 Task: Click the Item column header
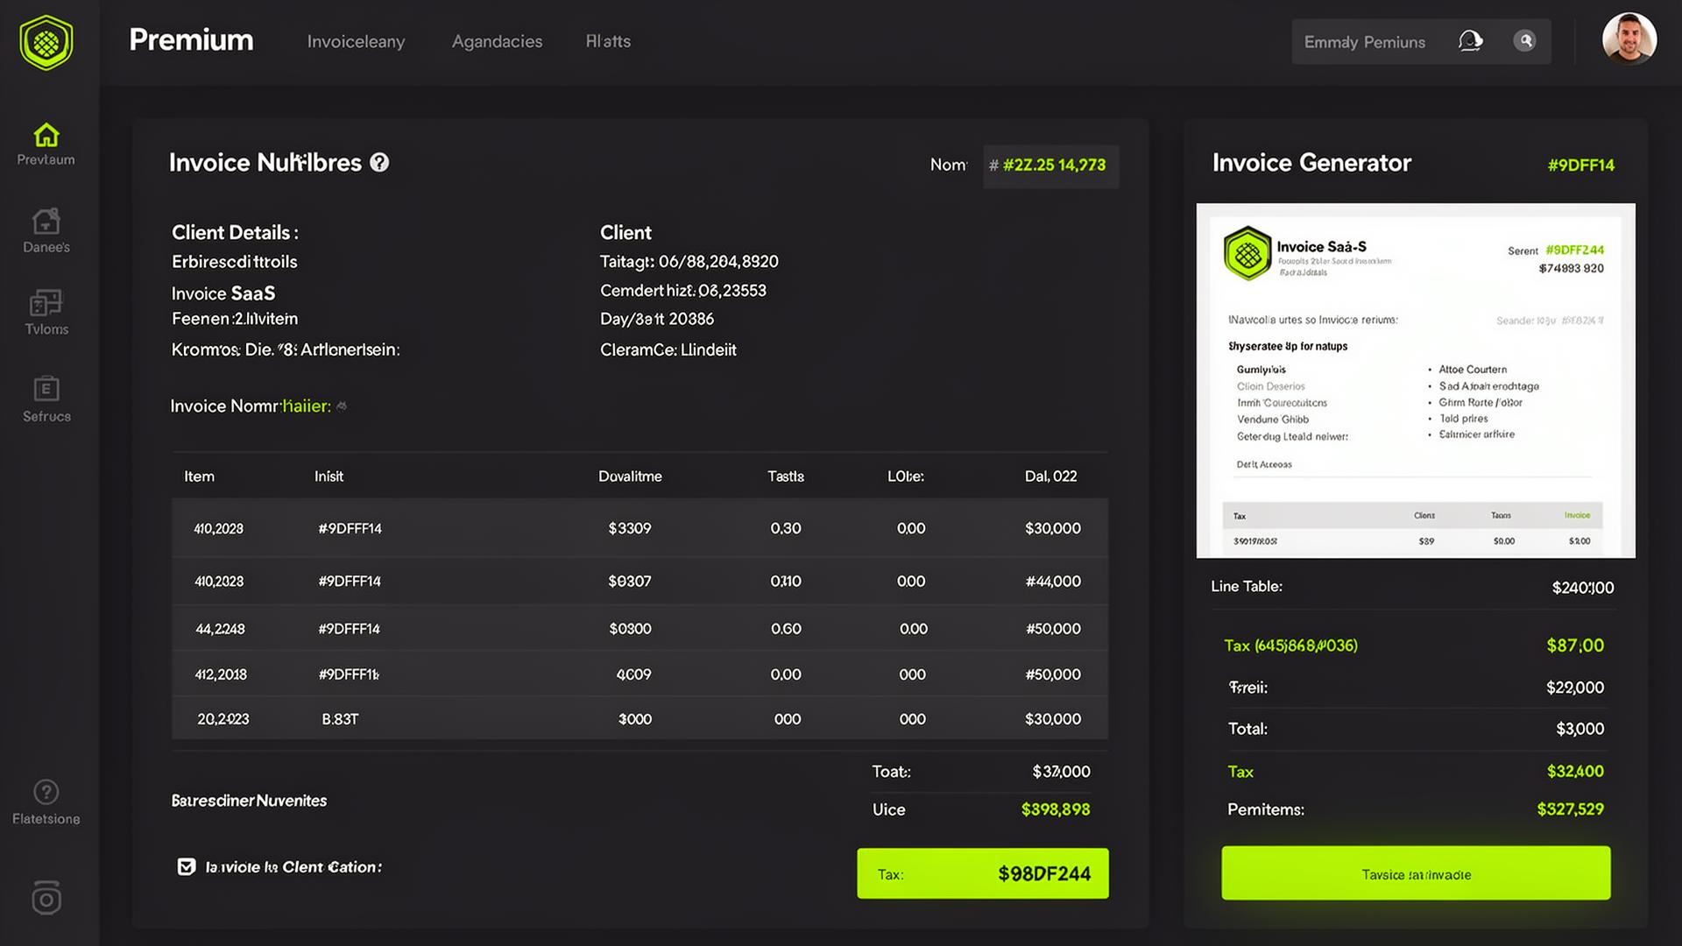point(199,477)
